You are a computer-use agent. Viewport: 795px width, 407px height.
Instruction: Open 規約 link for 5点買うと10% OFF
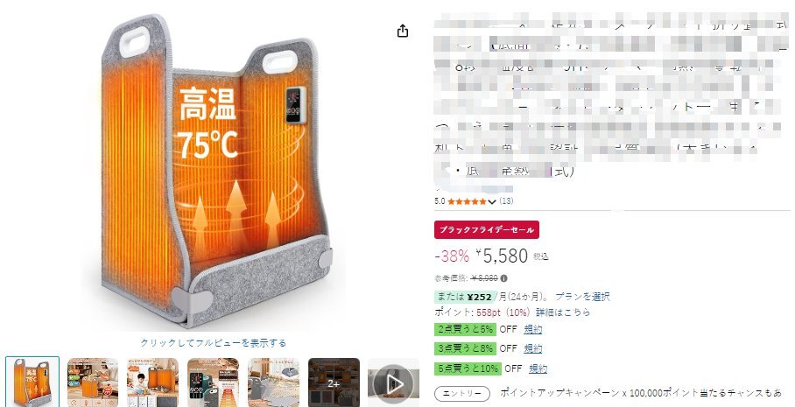(538, 368)
